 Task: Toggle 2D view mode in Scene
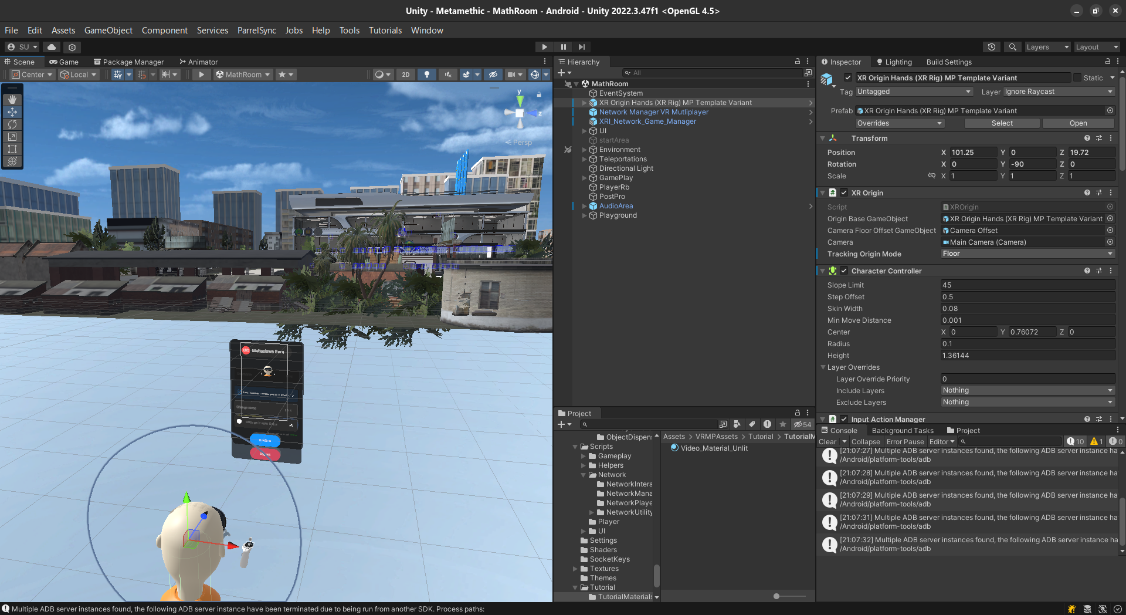[405, 75]
